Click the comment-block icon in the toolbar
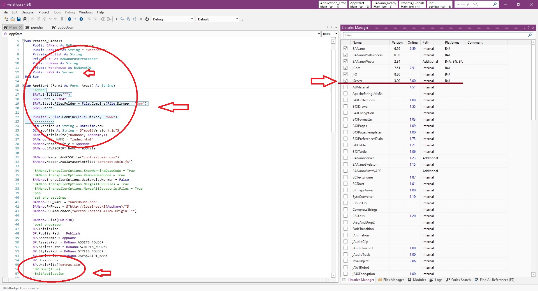 89,19
